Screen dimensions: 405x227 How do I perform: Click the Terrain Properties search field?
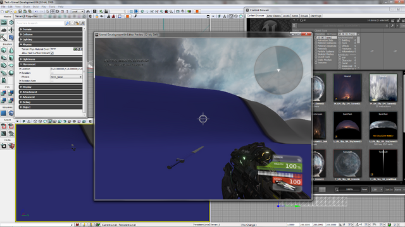point(40,23)
